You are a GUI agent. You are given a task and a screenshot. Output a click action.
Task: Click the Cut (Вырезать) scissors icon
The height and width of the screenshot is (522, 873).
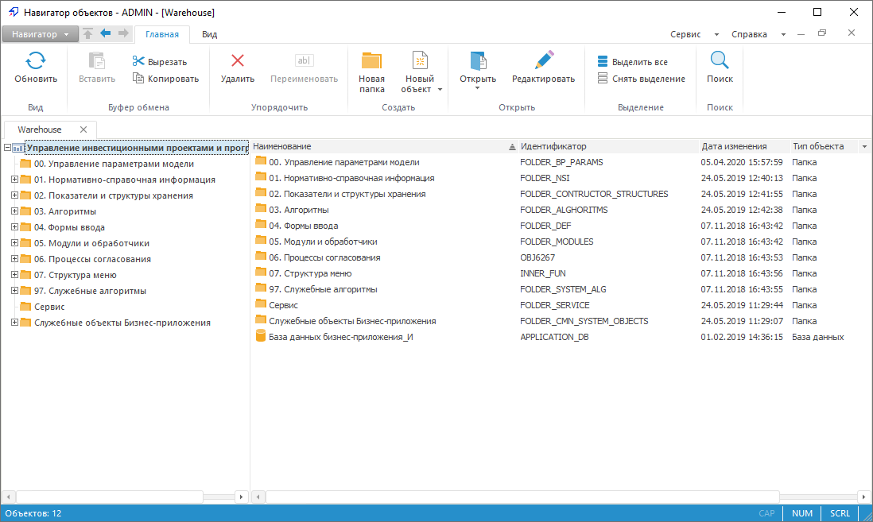138,62
